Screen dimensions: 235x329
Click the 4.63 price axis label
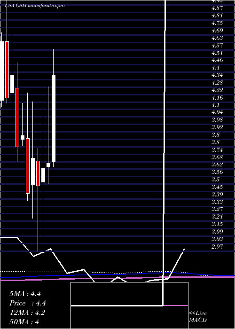[x=217, y=38]
